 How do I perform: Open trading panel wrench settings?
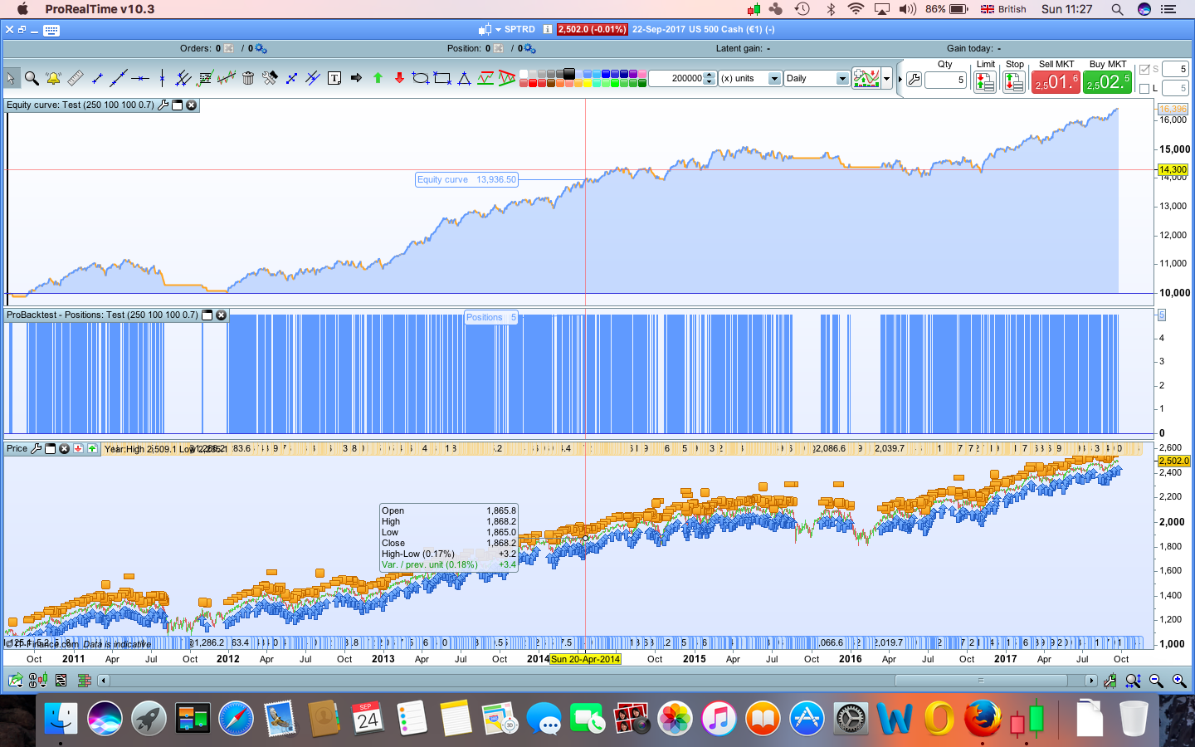(914, 80)
